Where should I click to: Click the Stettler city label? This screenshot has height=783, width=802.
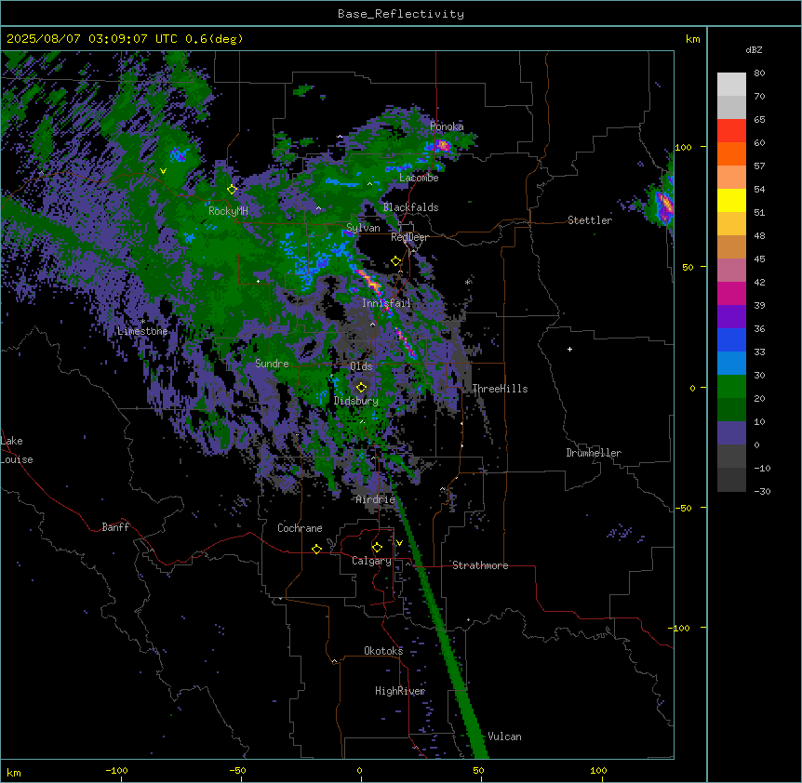(590, 220)
